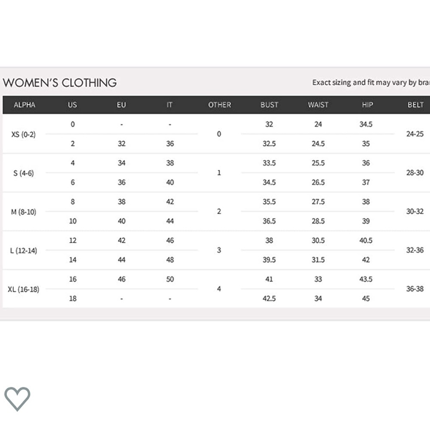430x430 pixels.
Task: Click the XL (16-18) size row label
Action: (24, 289)
